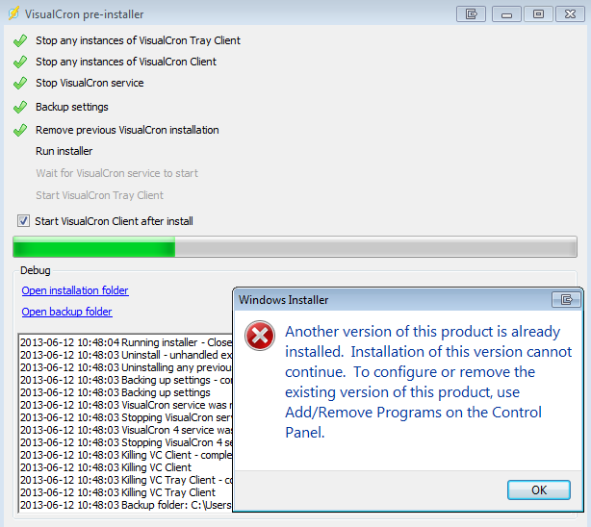Image resolution: width=591 pixels, height=527 pixels.
Task: Select log line Backup folder C:\Users
Action: (x=126, y=505)
